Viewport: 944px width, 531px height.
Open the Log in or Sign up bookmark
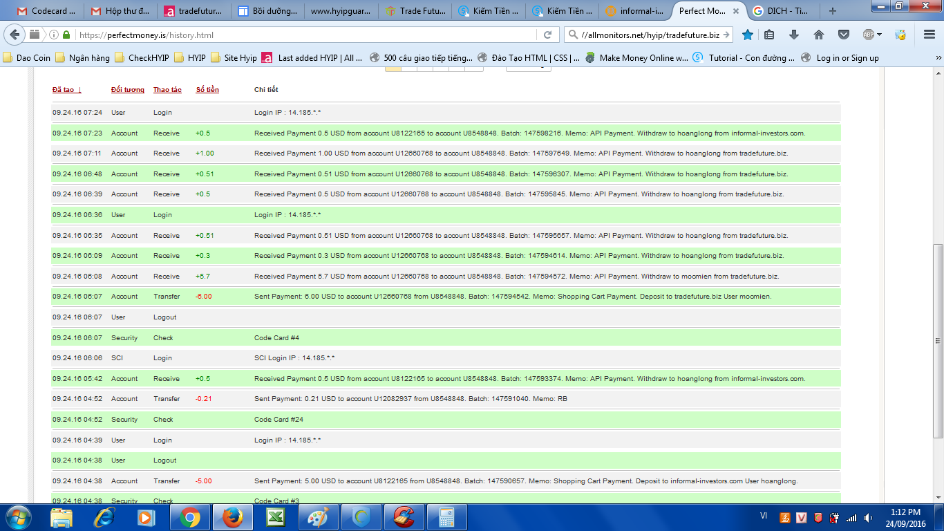coord(840,58)
